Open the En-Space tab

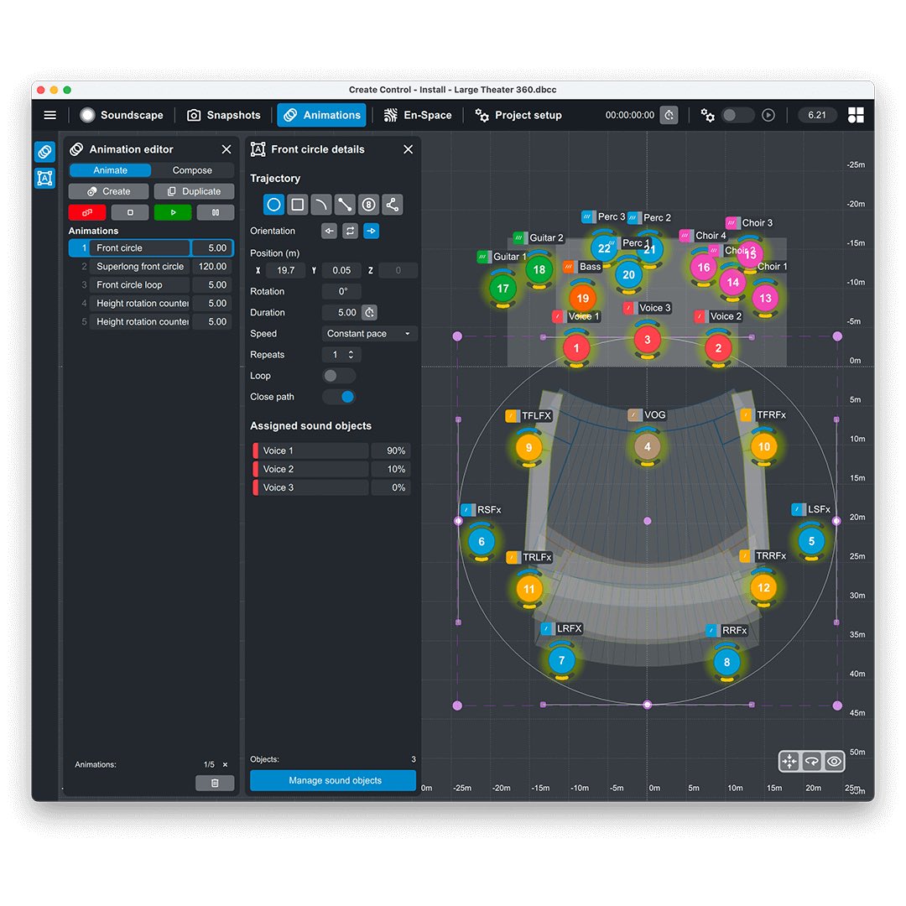(x=418, y=115)
